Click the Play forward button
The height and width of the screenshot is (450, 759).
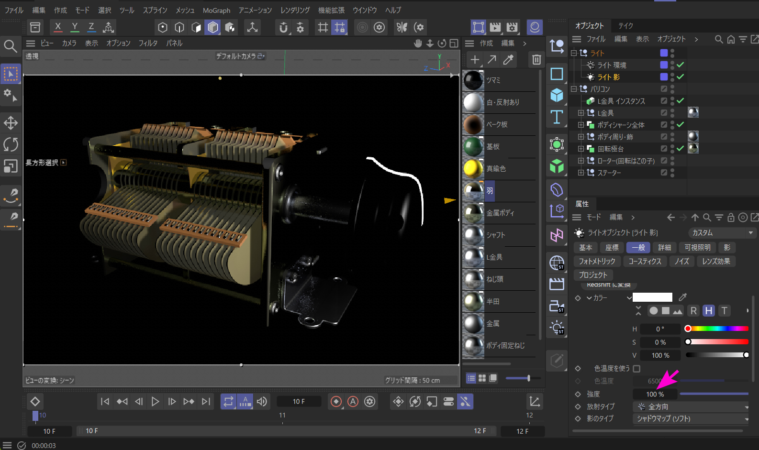click(155, 402)
